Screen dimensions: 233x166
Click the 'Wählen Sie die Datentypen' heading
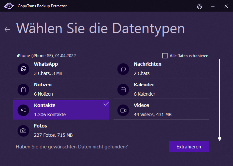pyautogui.click(x=100, y=29)
